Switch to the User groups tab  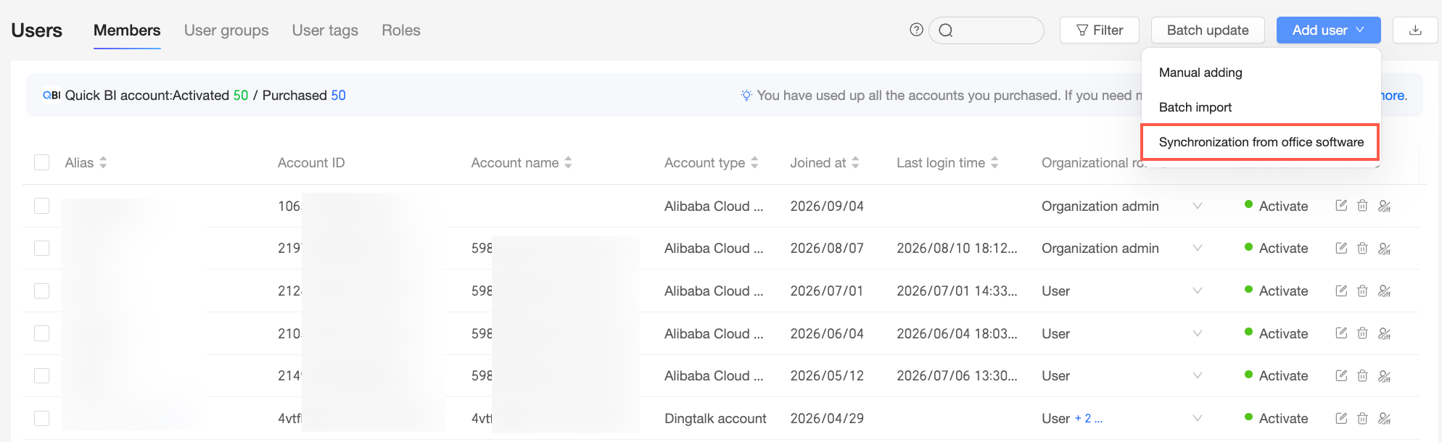(x=226, y=30)
